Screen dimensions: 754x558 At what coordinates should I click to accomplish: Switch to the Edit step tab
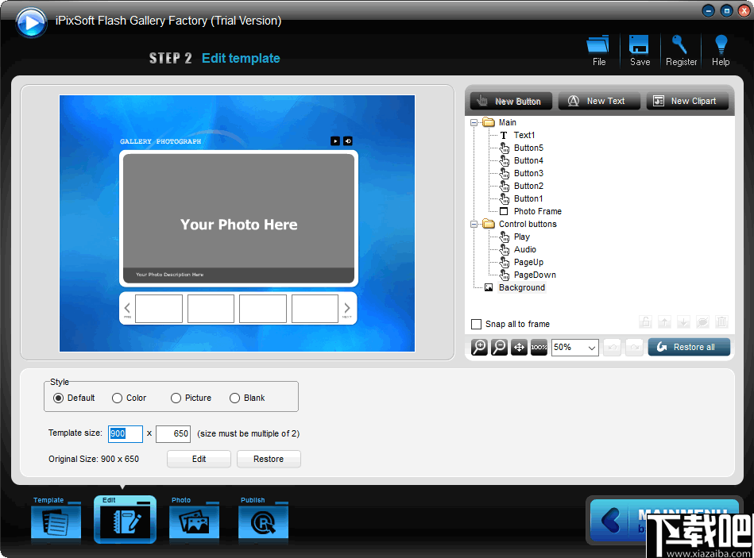(125, 519)
